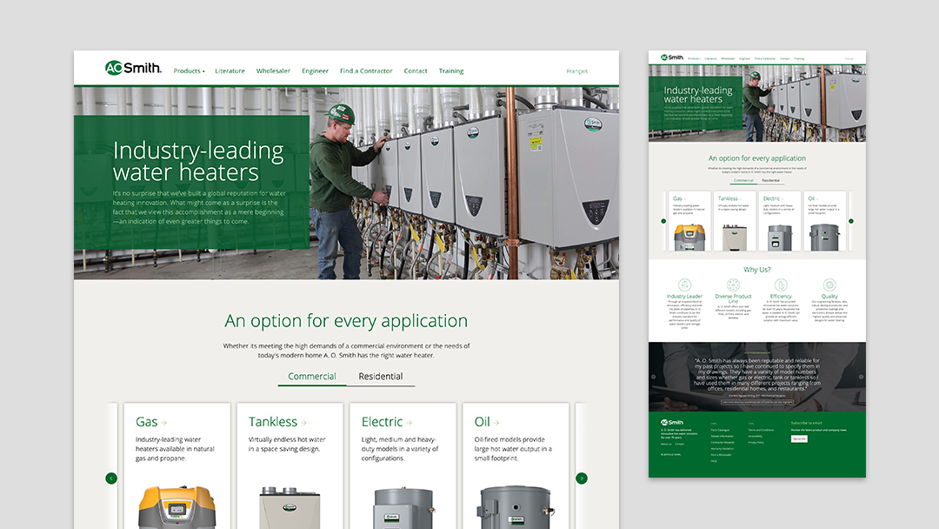The width and height of the screenshot is (939, 529).
Task: Advance testimonial with the right arrow on quote banner
Action: [862, 377]
